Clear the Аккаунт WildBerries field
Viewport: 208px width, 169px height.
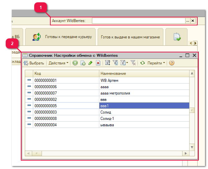[x=193, y=21]
